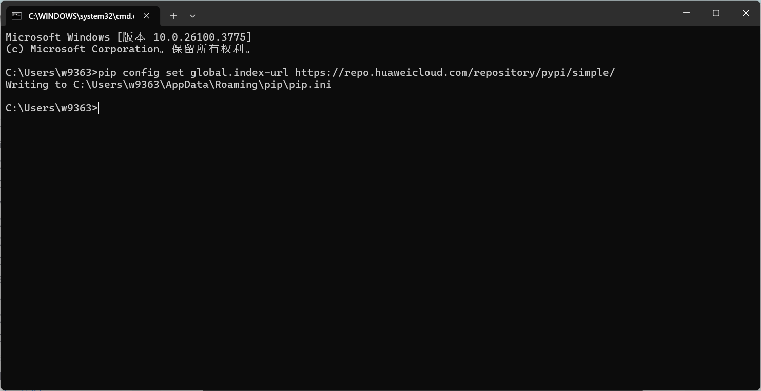Click the close window button
This screenshot has height=391, width=761.
point(746,13)
